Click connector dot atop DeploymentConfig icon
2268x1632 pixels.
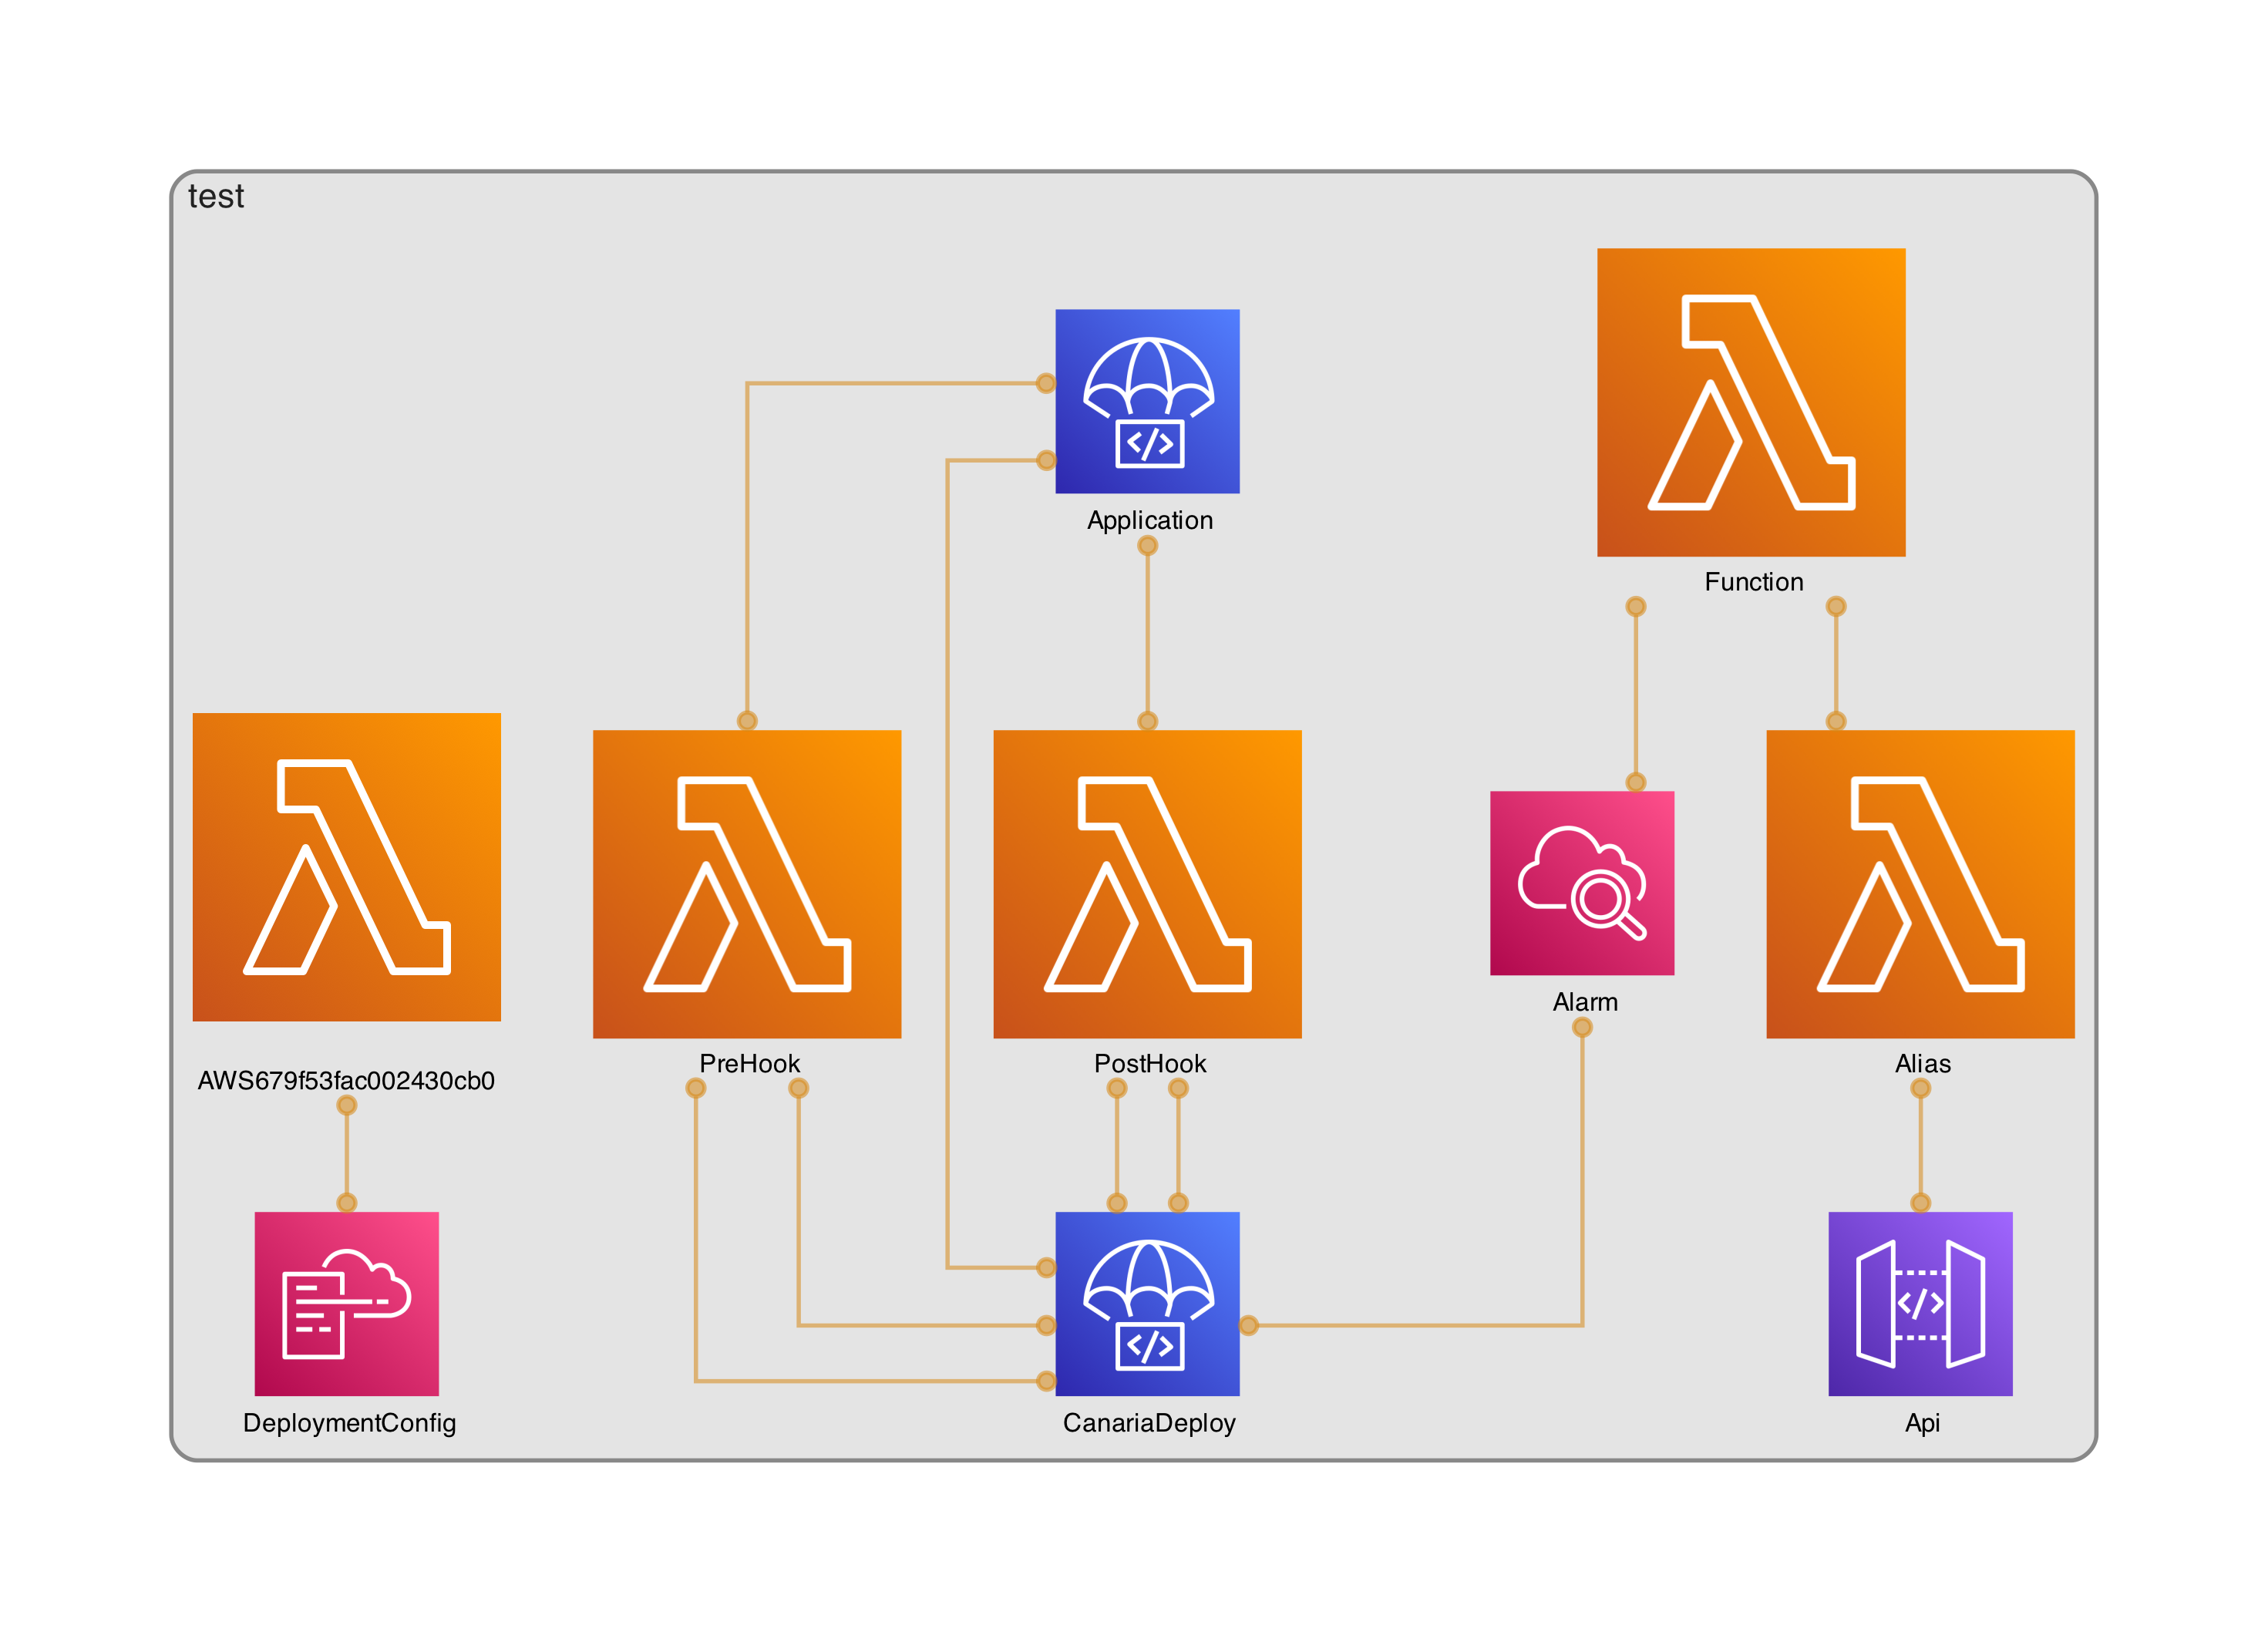click(346, 1202)
